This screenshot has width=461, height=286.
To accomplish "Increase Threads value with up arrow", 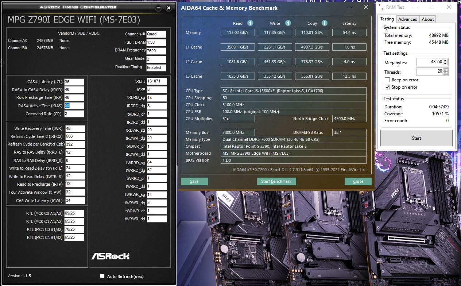I will (445, 70).
